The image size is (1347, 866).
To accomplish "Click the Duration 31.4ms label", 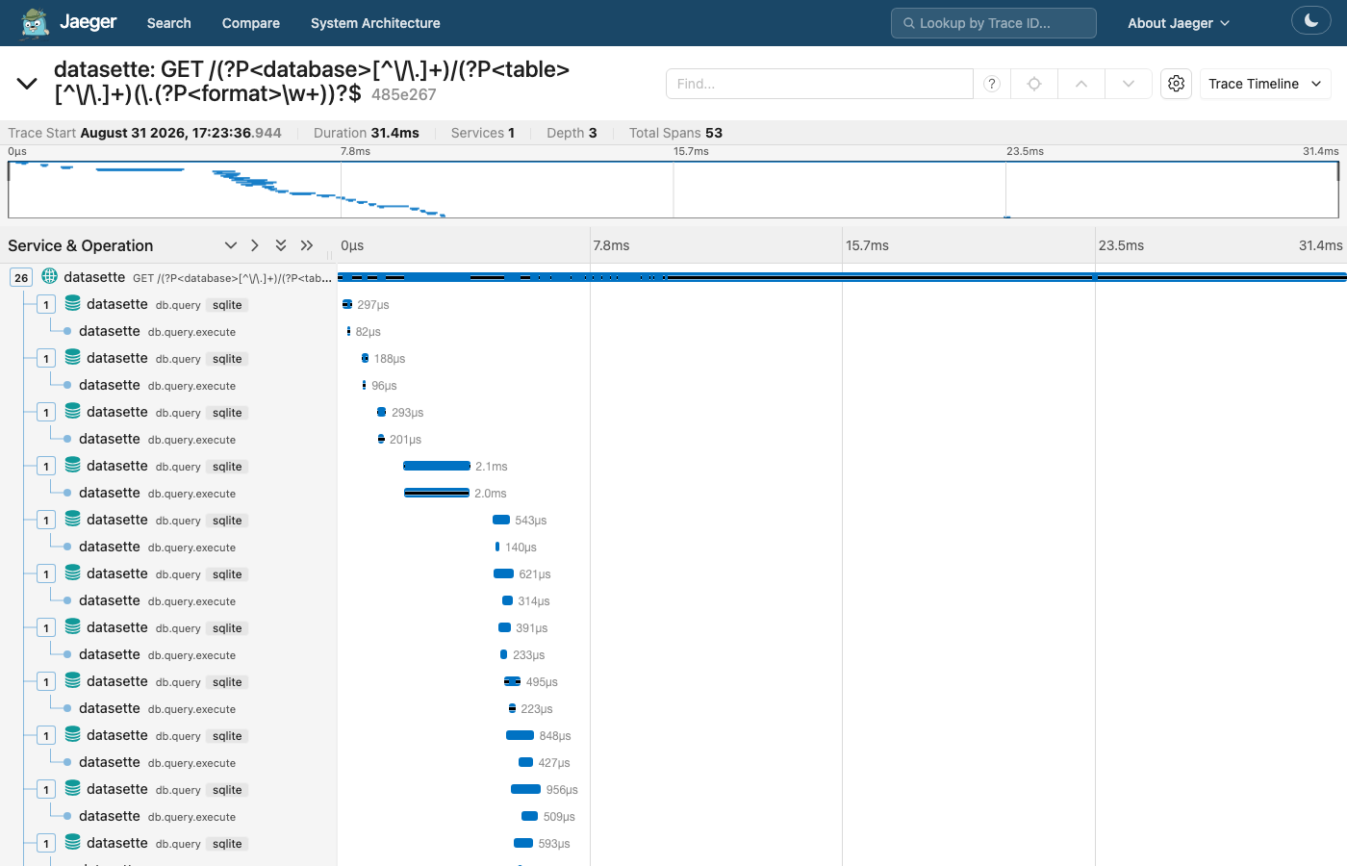I will click(x=367, y=133).
